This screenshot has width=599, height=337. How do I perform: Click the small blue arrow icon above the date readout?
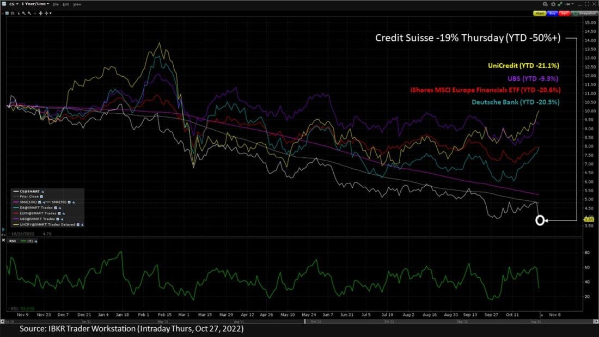point(3,230)
